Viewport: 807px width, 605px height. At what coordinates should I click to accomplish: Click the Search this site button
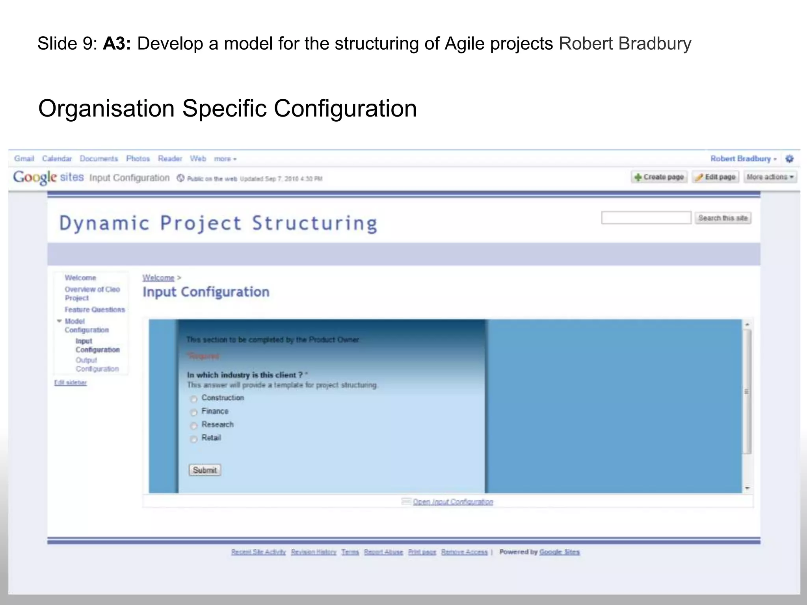click(723, 218)
